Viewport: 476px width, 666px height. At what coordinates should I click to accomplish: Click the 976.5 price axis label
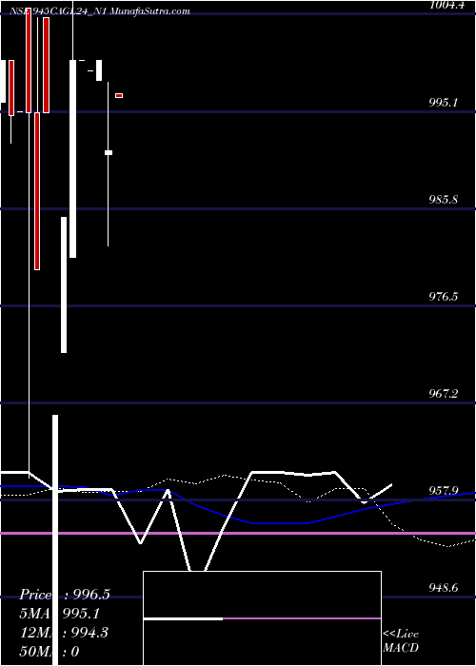click(444, 297)
